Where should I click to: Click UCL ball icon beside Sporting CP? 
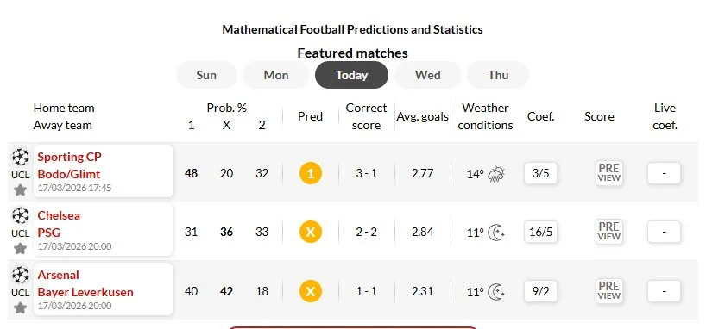click(x=20, y=157)
